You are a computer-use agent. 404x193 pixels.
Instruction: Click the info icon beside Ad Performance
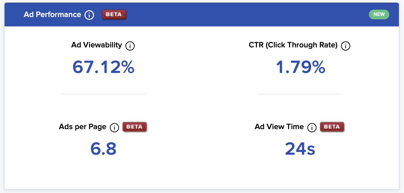tap(89, 15)
